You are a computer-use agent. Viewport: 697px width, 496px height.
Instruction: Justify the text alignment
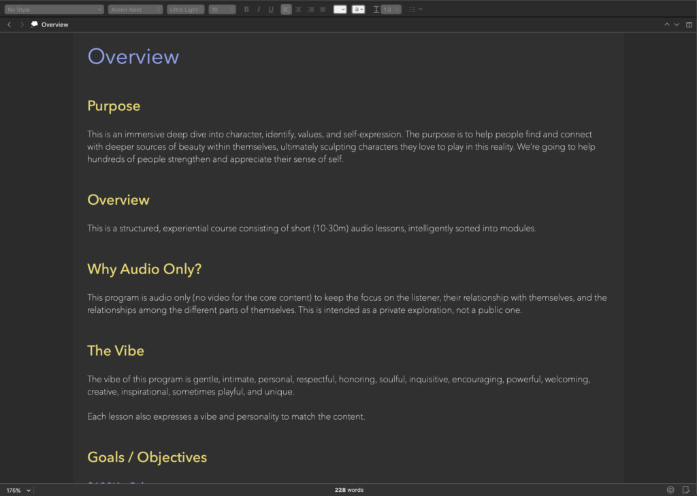click(x=323, y=10)
